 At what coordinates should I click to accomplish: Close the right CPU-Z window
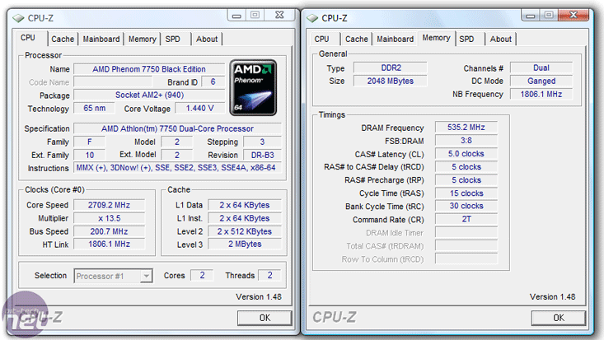click(x=574, y=16)
